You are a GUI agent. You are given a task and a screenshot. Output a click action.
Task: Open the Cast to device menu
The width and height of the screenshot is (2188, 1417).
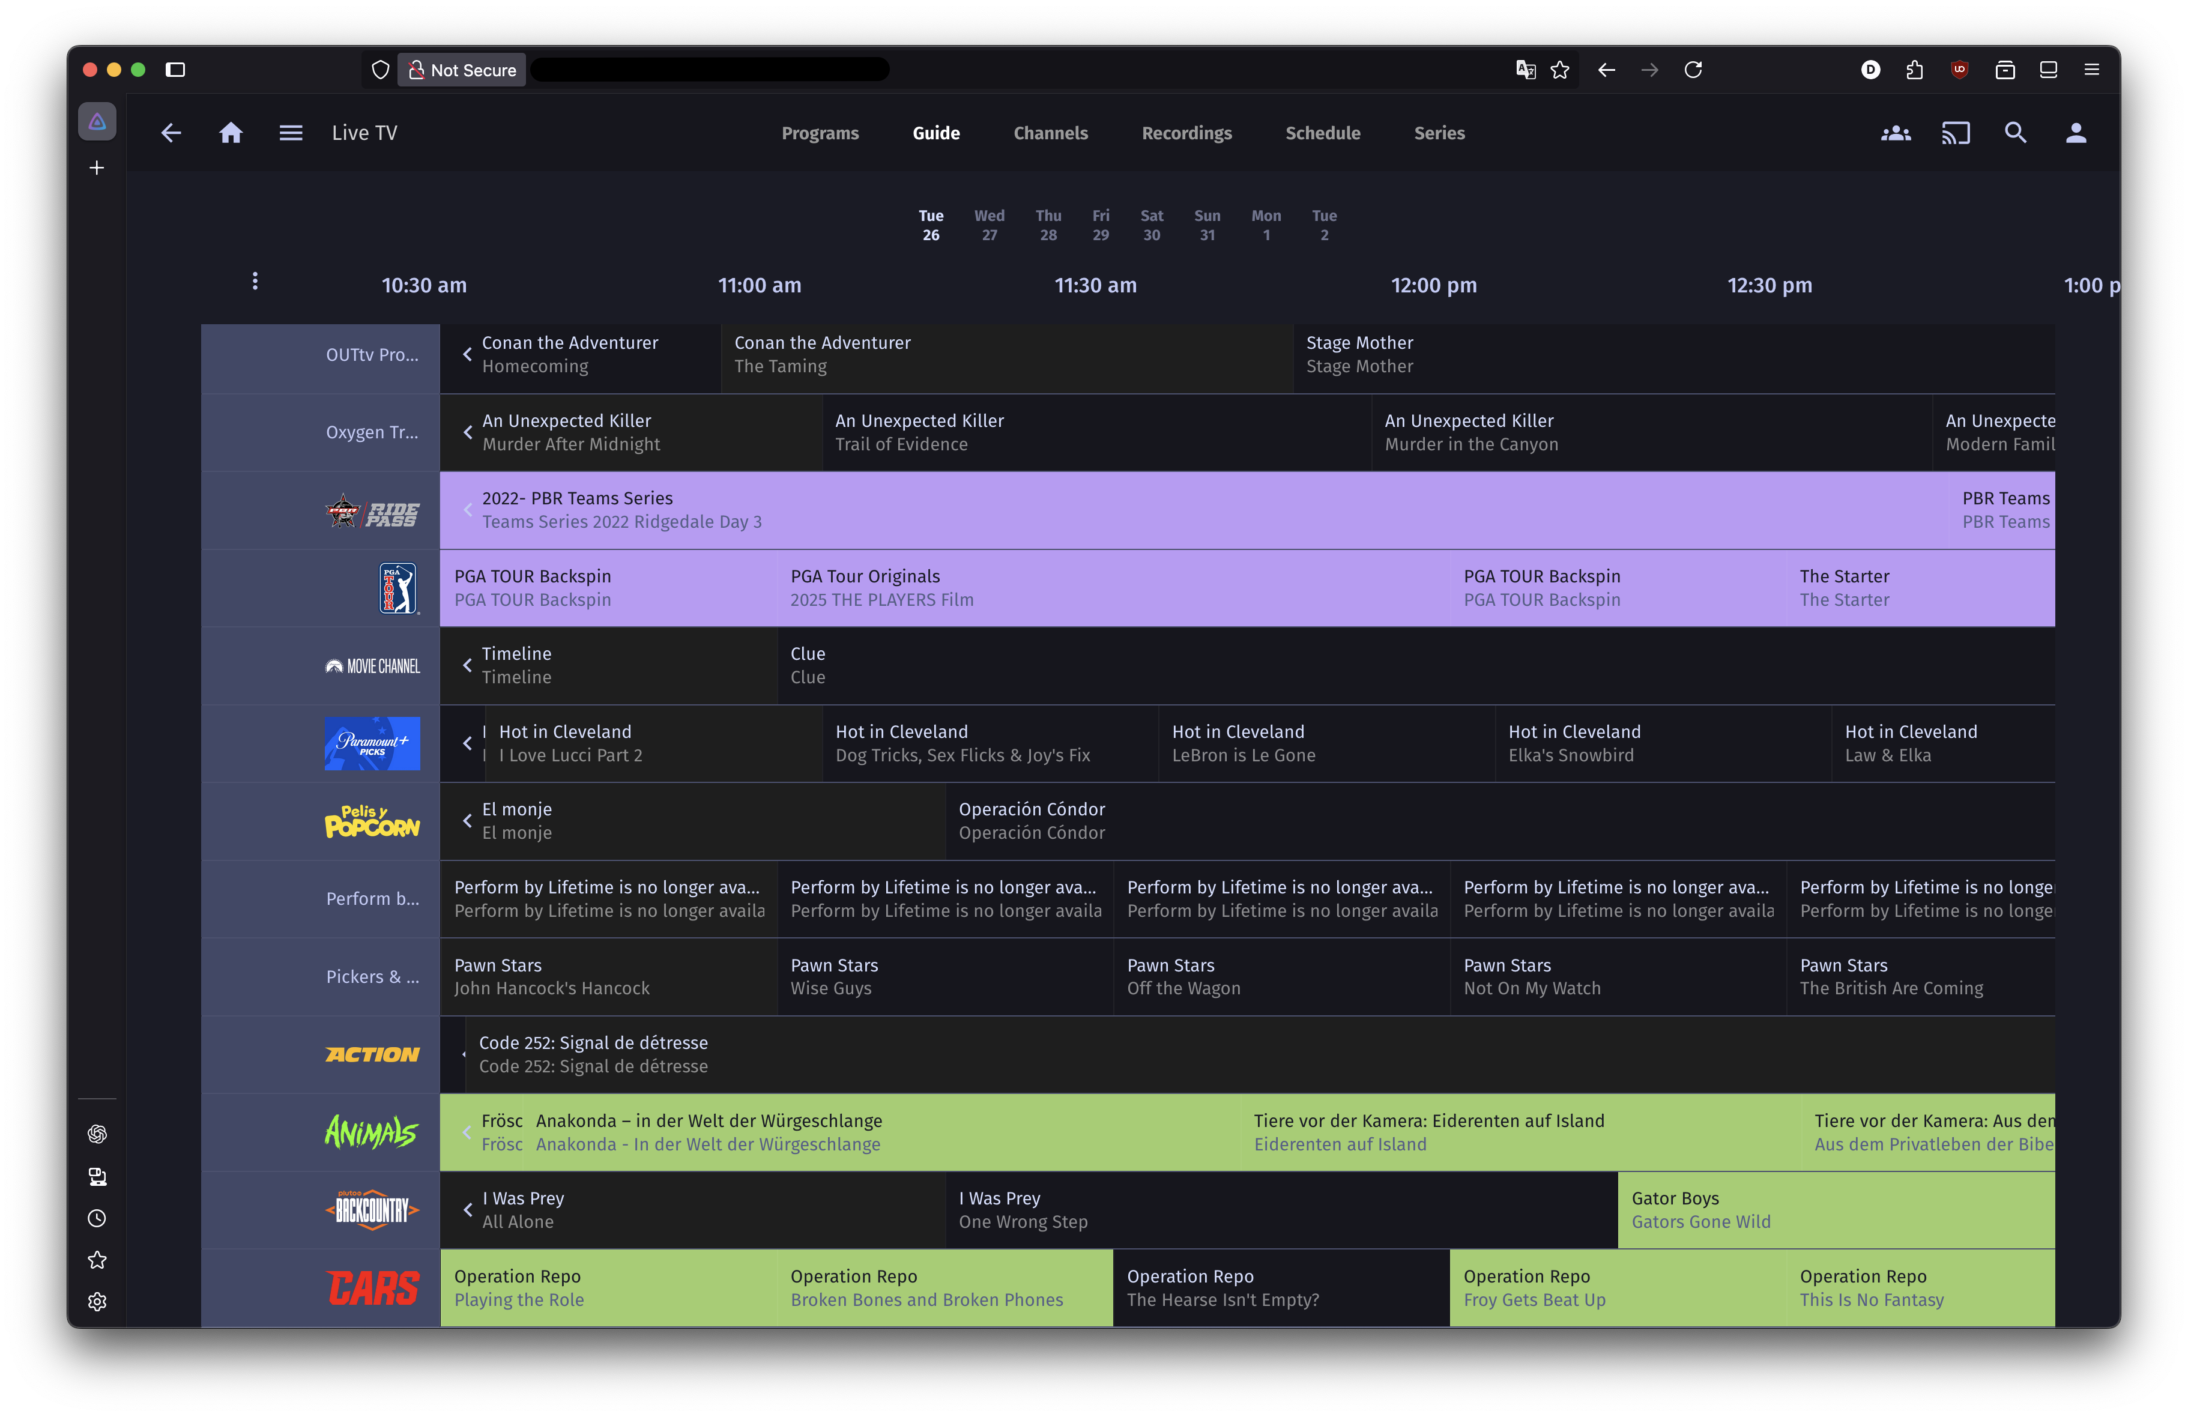click(x=1956, y=133)
